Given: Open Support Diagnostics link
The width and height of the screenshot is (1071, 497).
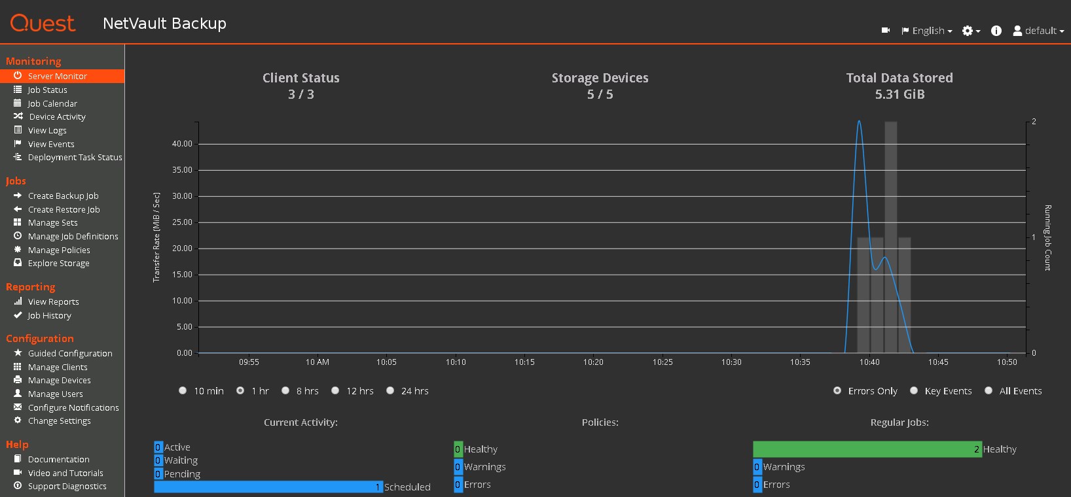Looking at the screenshot, I should [x=67, y=486].
